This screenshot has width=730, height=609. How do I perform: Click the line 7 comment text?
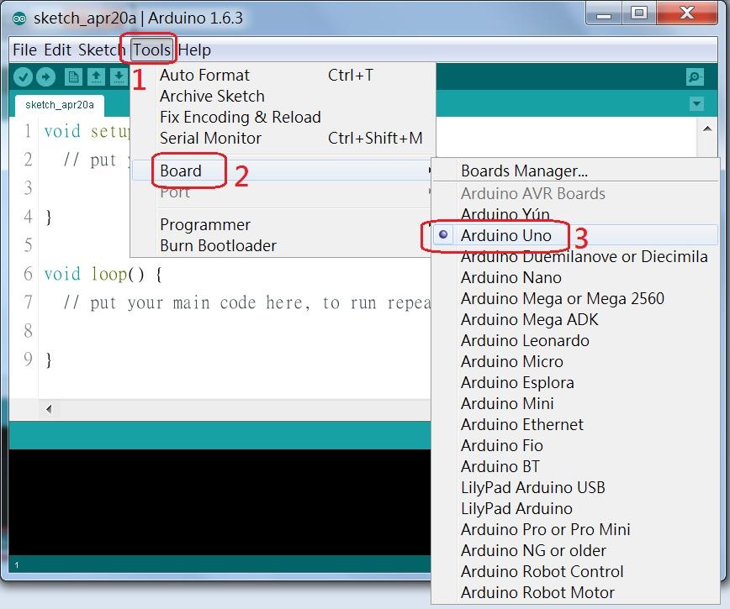(x=246, y=302)
